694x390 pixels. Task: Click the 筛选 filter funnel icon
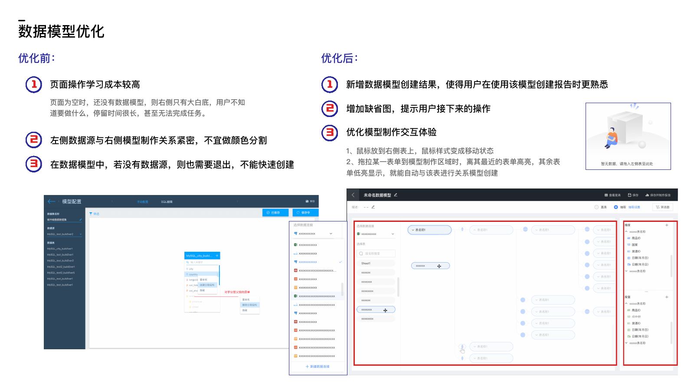pos(91,214)
